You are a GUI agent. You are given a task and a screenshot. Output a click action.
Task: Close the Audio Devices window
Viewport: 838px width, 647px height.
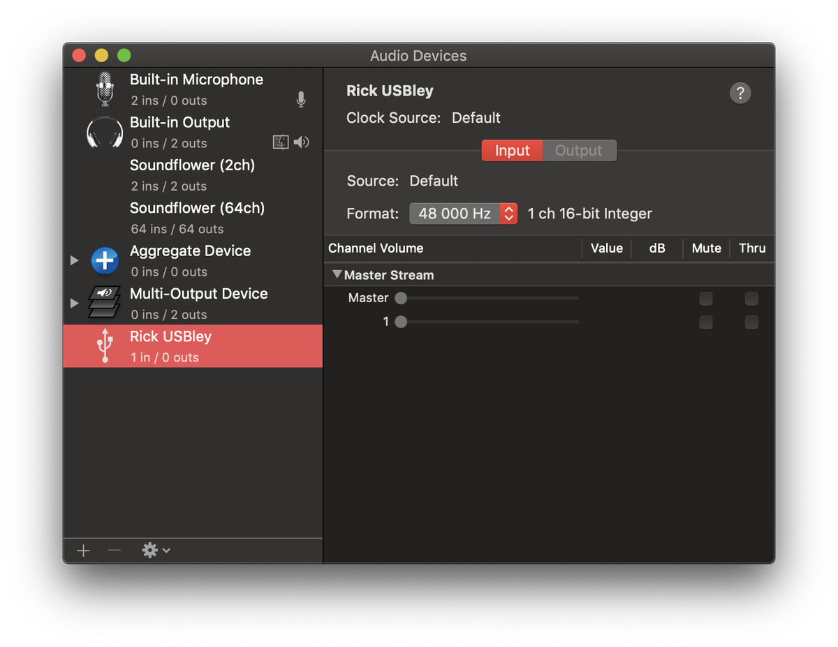click(79, 55)
